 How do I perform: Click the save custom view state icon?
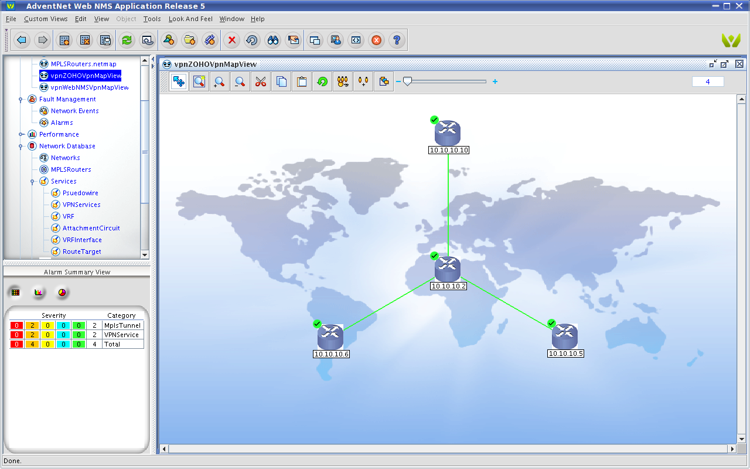click(105, 40)
